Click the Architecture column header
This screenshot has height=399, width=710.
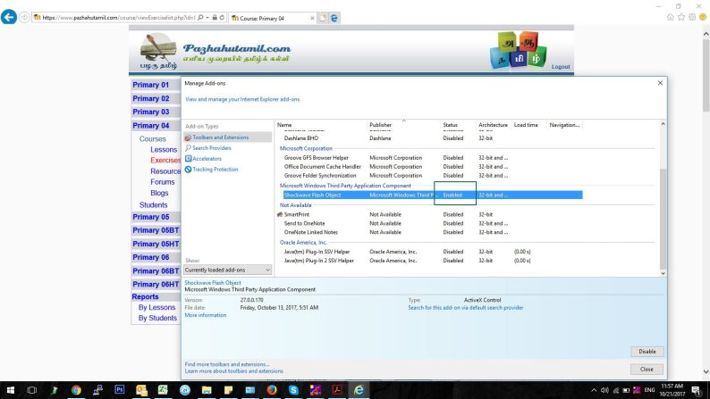pos(493,125)
